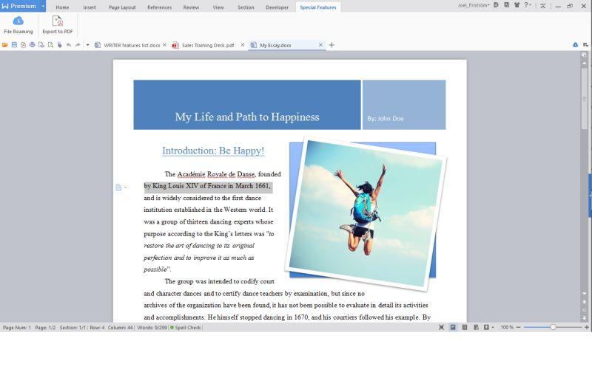Switch to full screen view in status bar
Screen dimensions: 592x389
pyautogui.click(x=441, y=328)
